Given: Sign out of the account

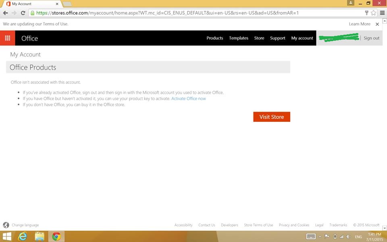Looking at the screenshot, I should 371,38.
